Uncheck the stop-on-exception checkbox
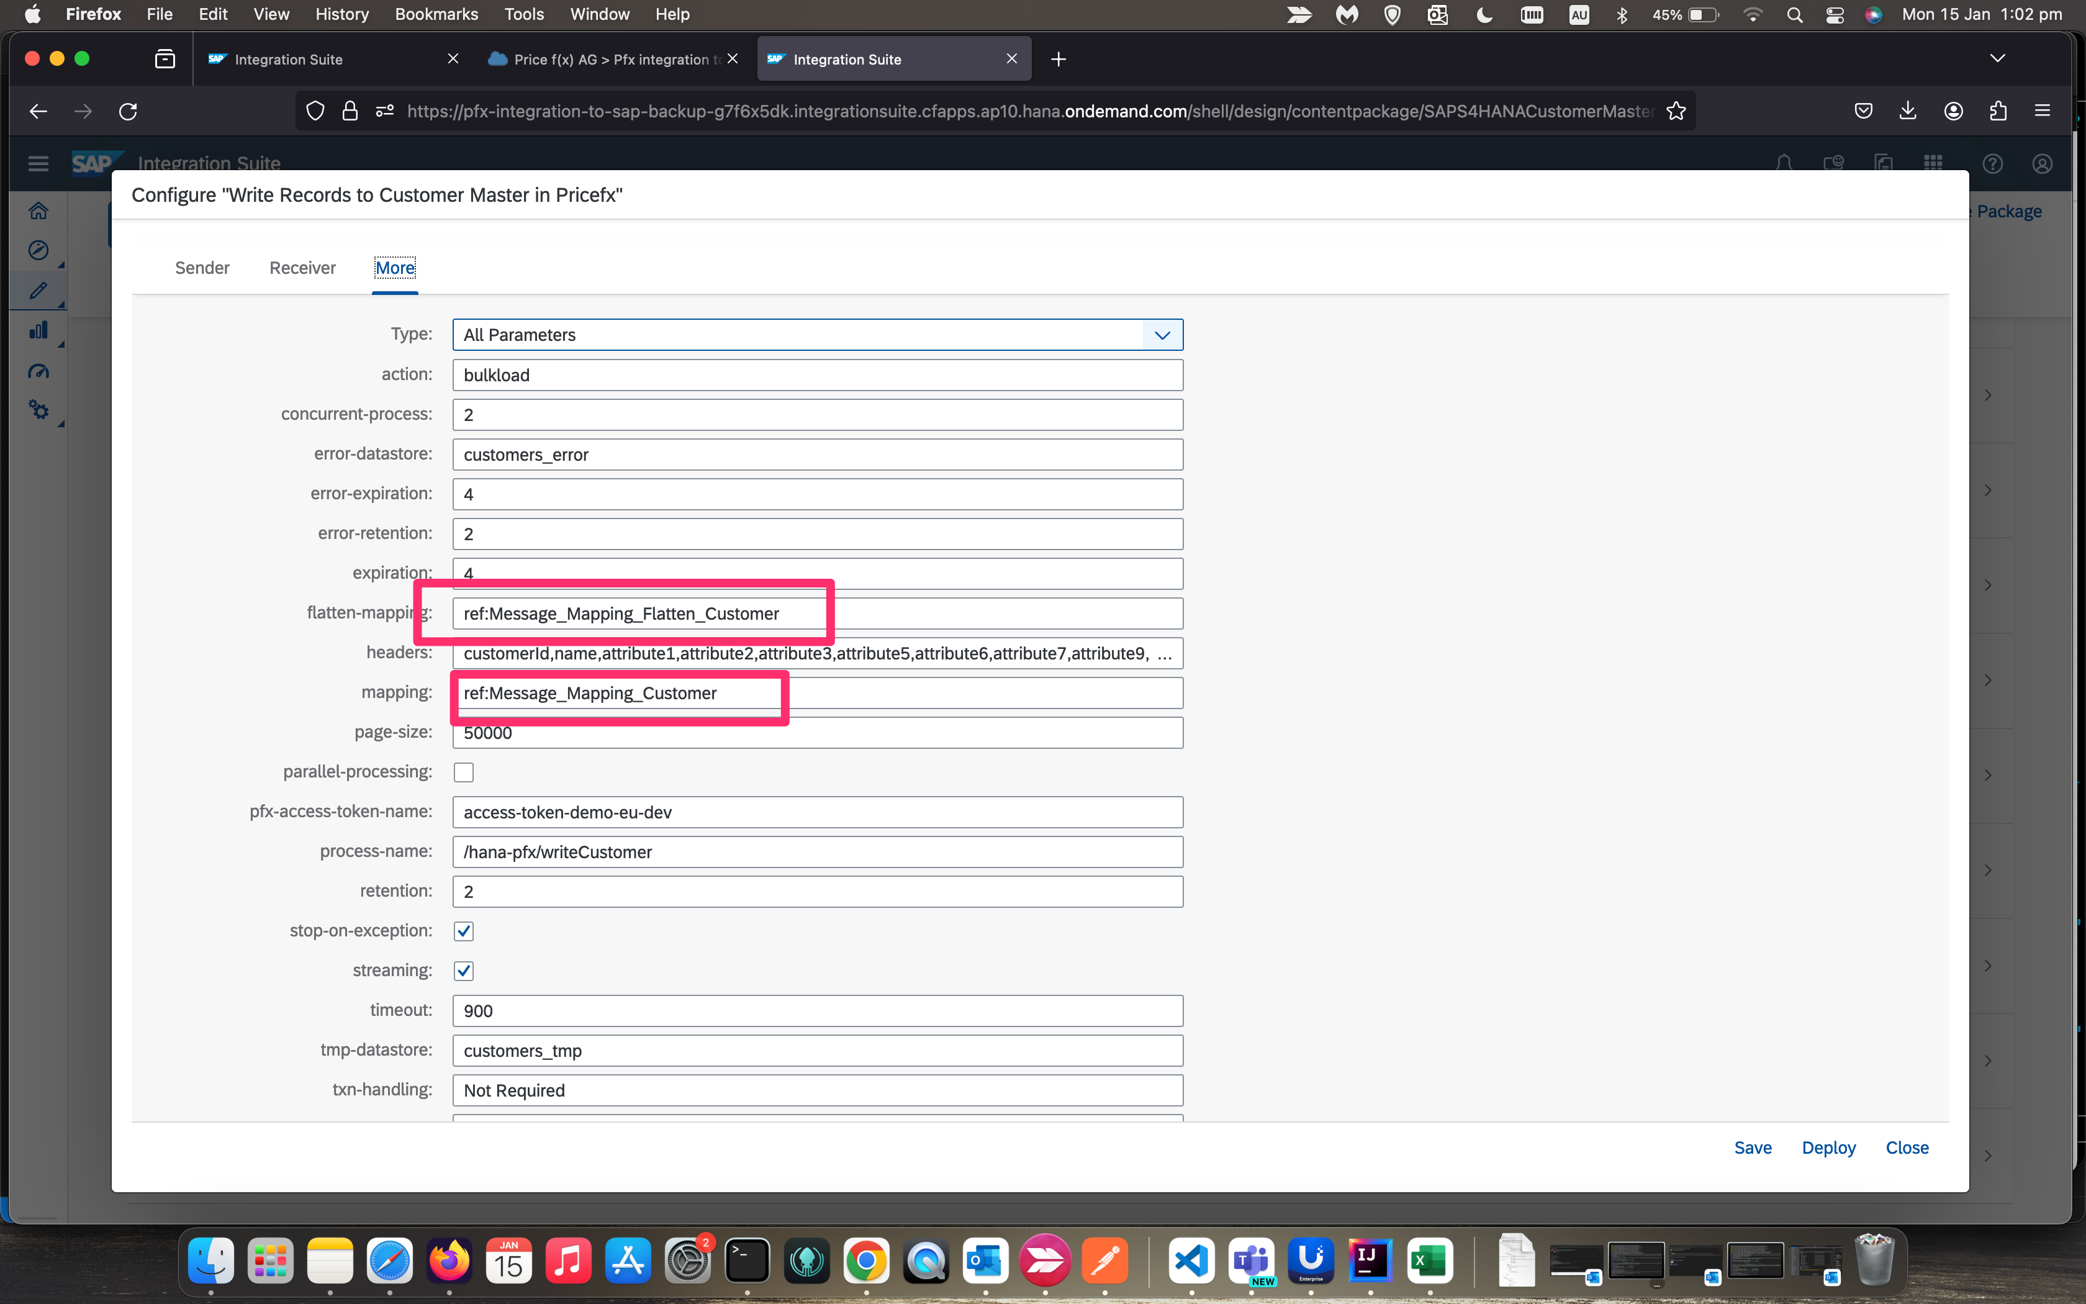The height and width of the screenshot is (1304, 2086). tap(464, 931)
